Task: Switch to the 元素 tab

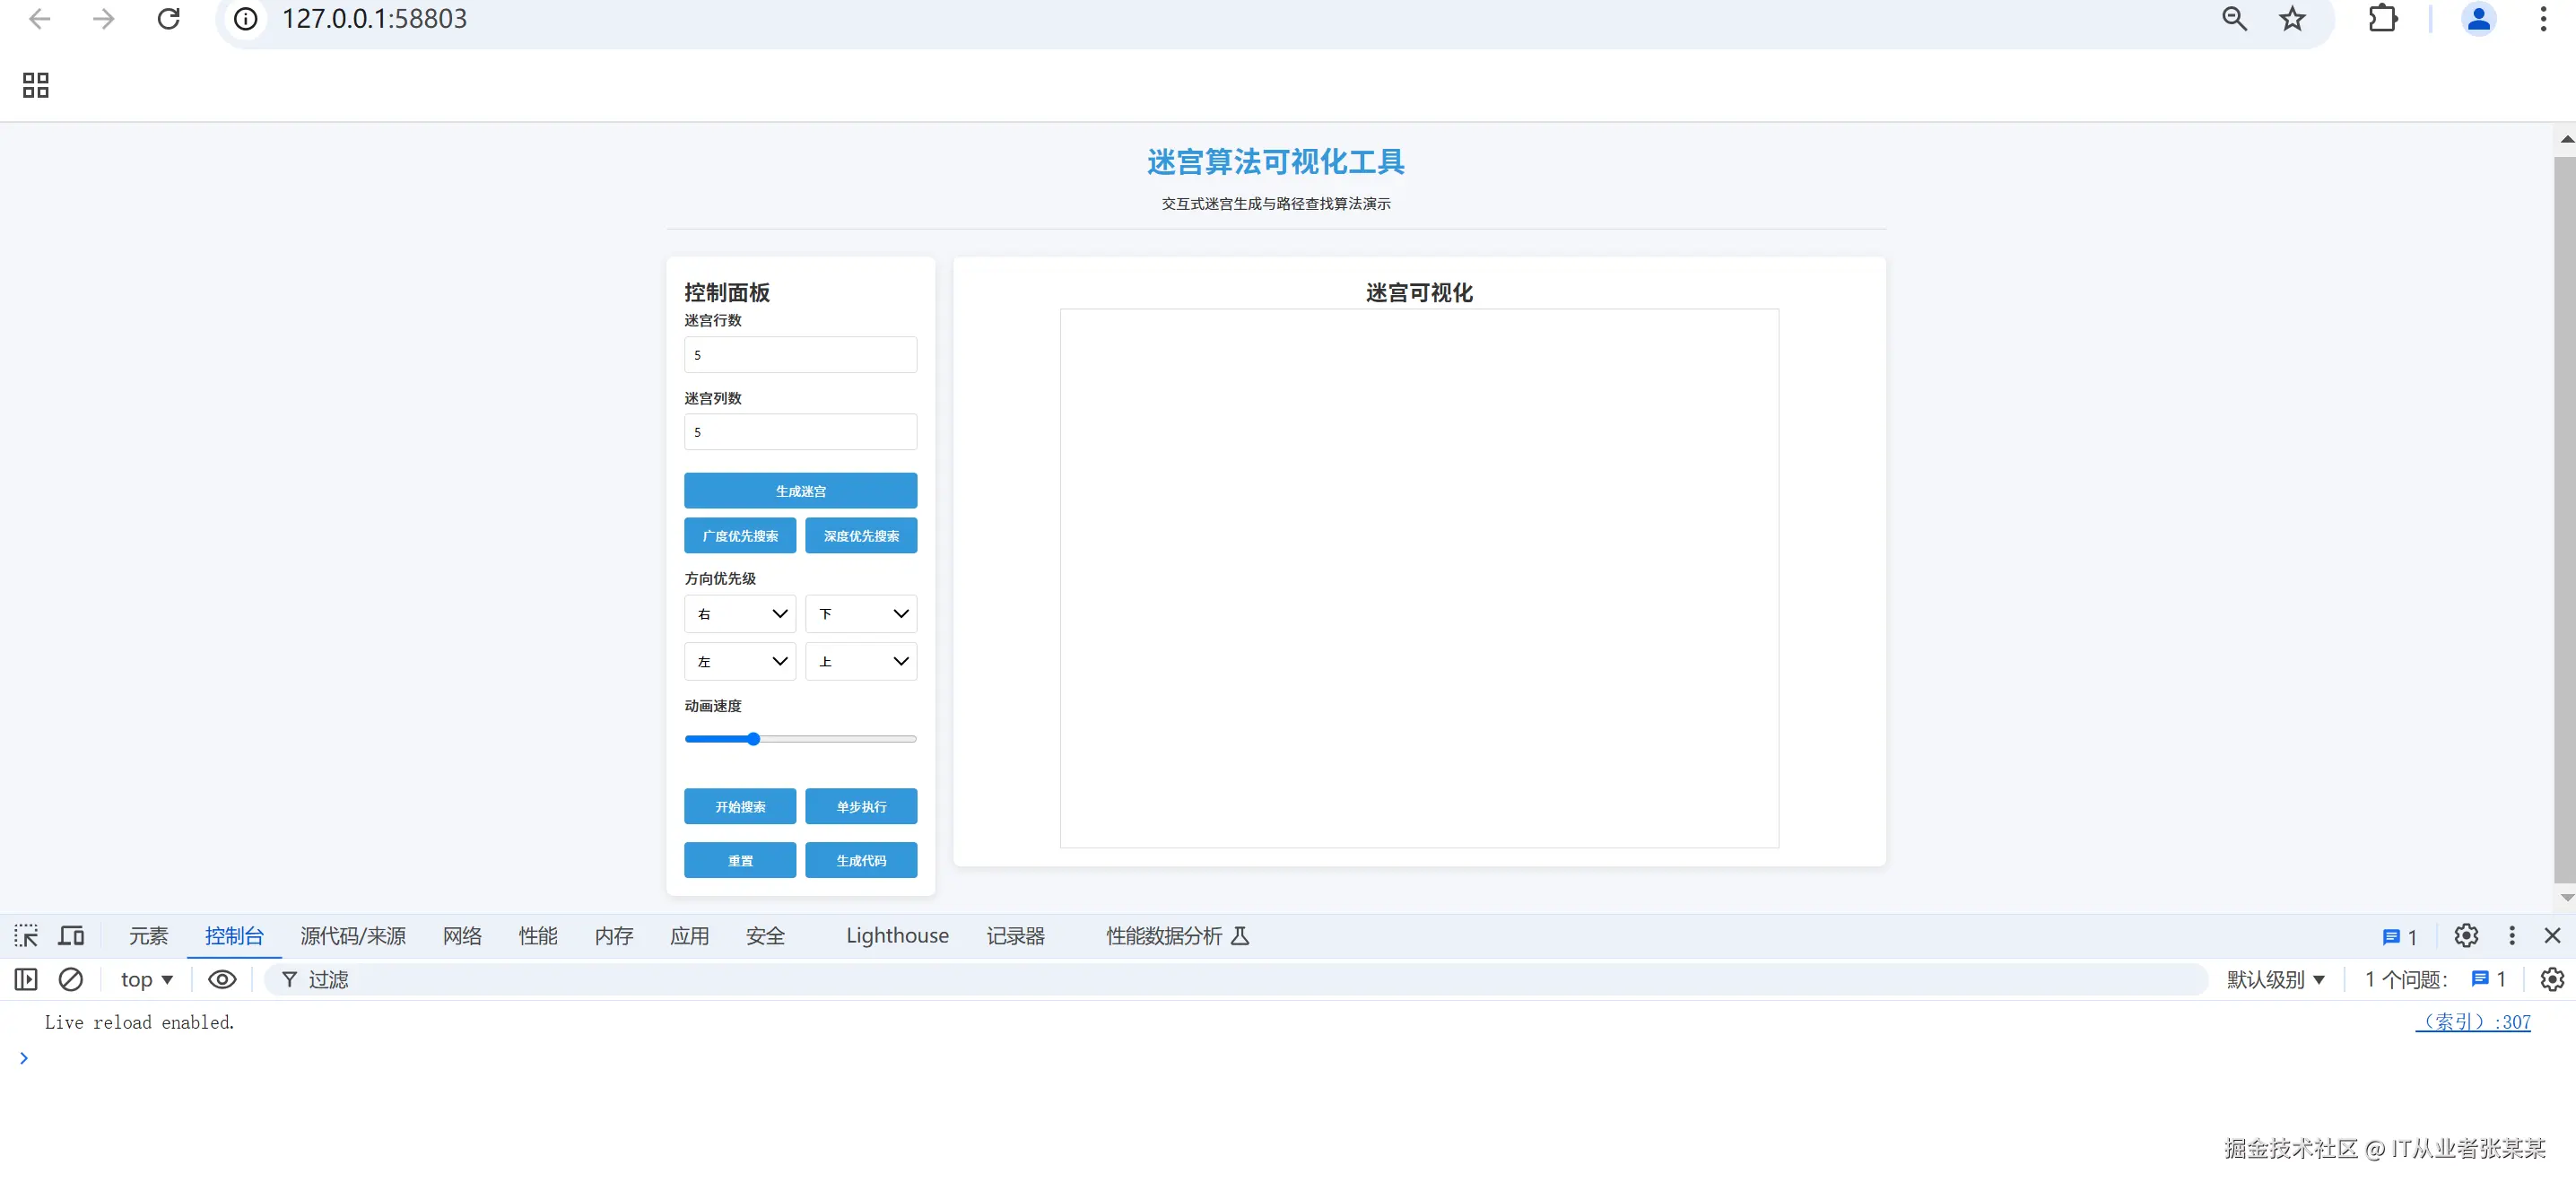Action: pyautogui.click(x=149, y=936)
